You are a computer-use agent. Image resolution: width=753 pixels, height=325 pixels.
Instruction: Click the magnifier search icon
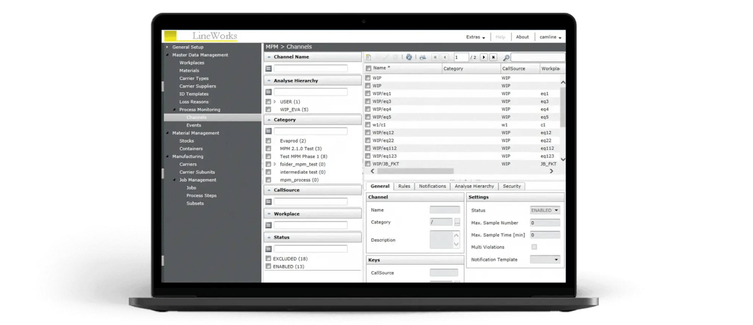[x=506, y=57]
